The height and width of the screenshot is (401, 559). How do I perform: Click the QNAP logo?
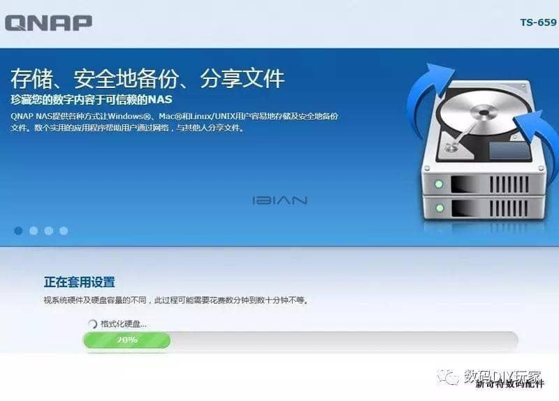48,23
